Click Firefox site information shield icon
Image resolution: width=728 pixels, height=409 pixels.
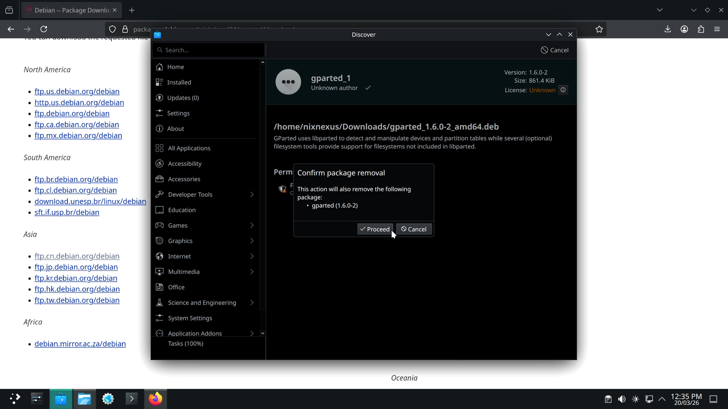[112, 29]
